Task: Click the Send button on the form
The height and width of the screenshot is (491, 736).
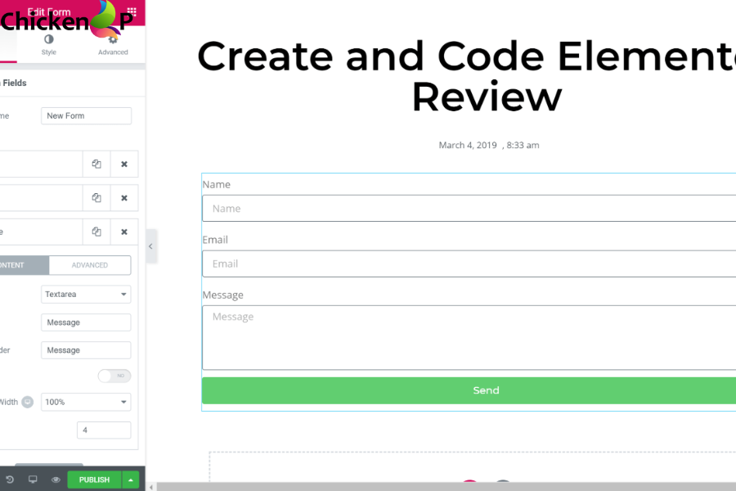Action: pyautogui.click(x=486, y=390)
